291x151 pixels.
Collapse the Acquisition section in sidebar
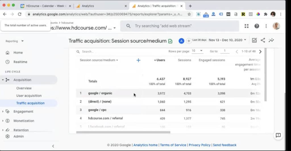(3, 80)
